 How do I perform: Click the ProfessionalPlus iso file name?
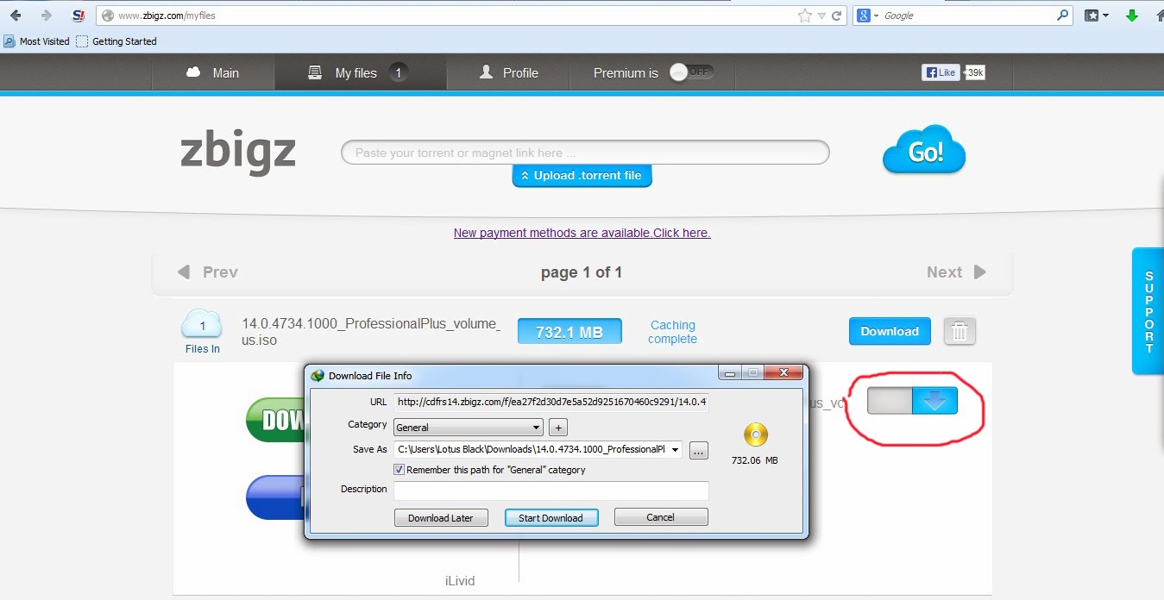pyautogui.click(x=371, y=332)
